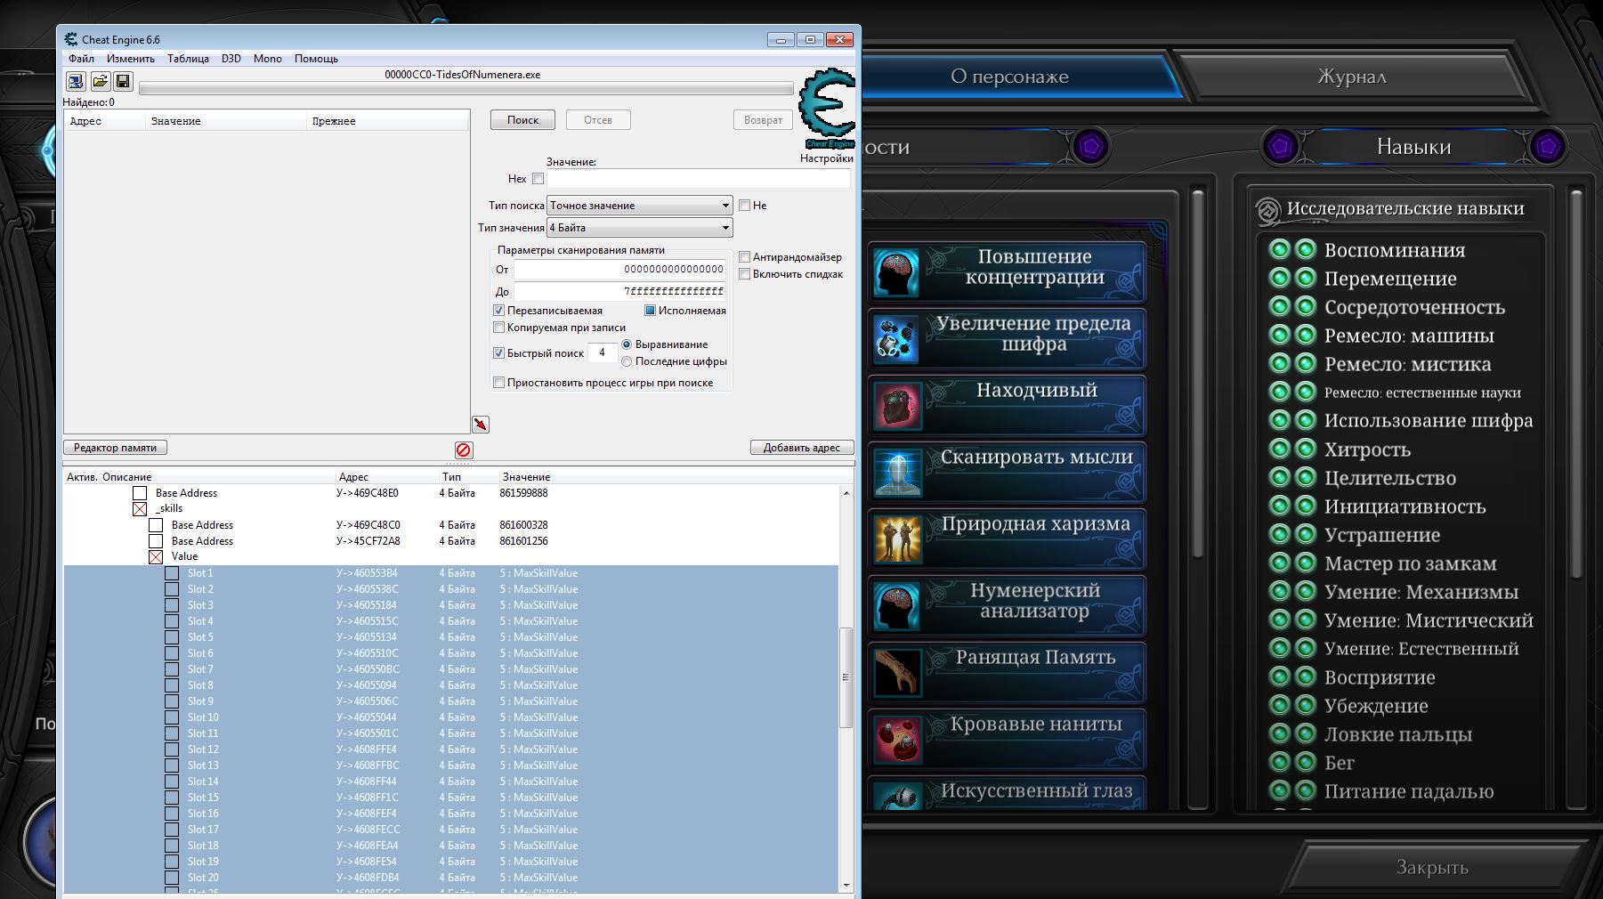Toggle the Быстрый поиск checkbox

499,353
